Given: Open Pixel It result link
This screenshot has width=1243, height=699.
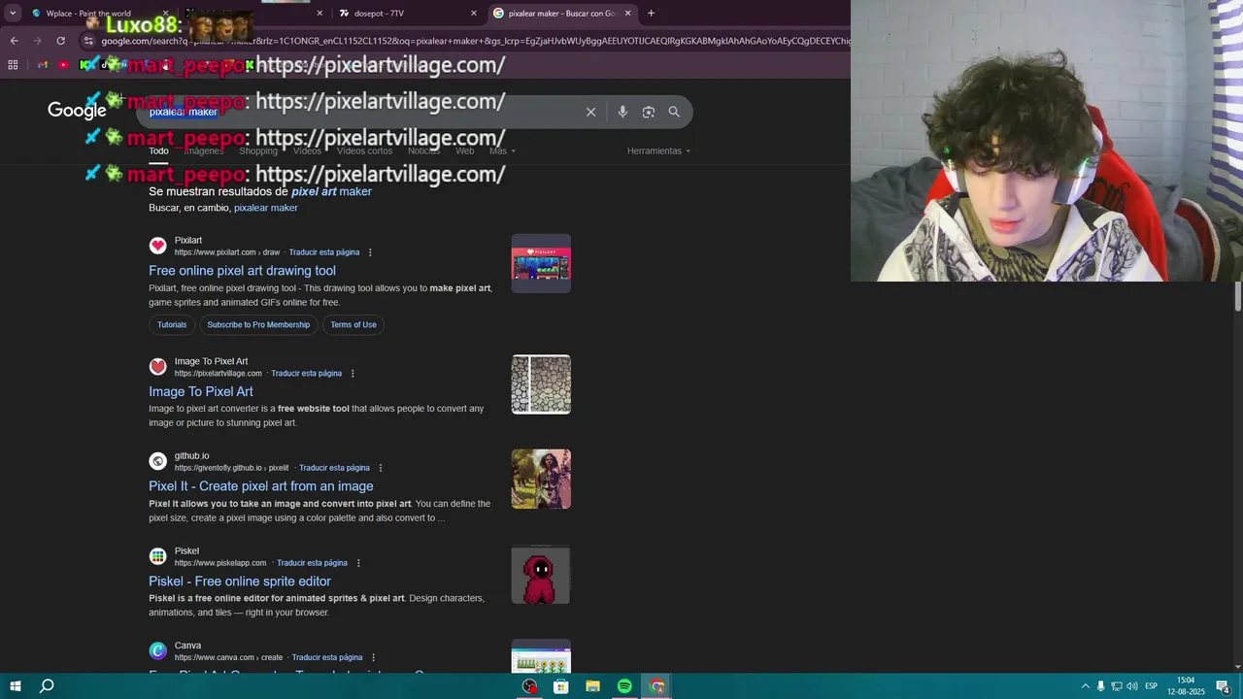Looking at the screenshot, I should [261, 486].
